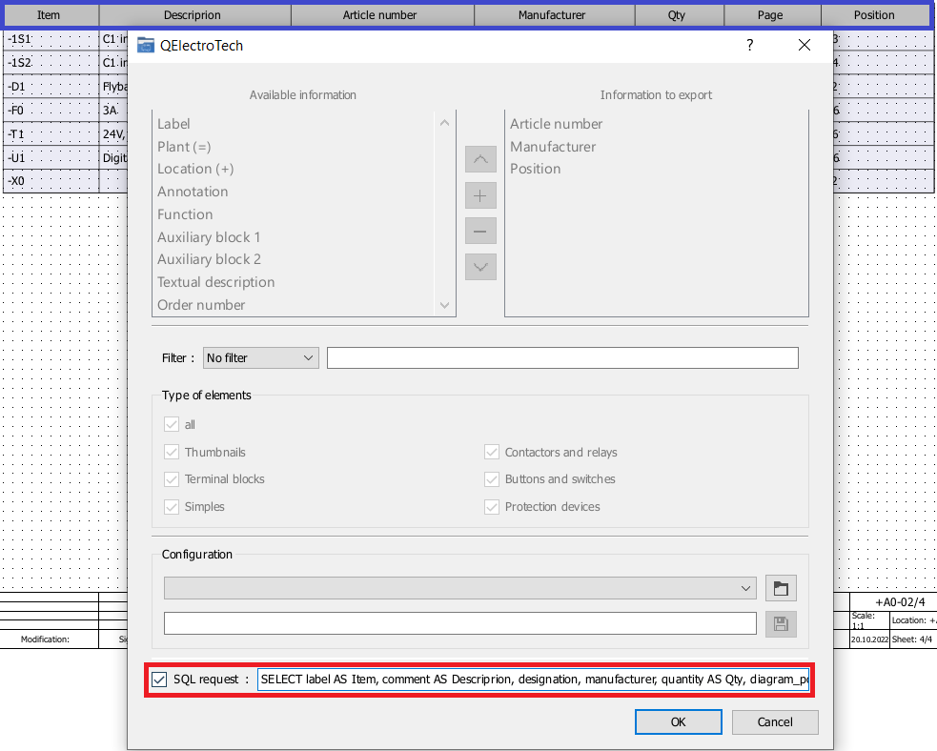The height and width of the screenshot is (751, 937).
Task: Select Auxiliary block 1 in available list
Action: [x=209, y=236]
